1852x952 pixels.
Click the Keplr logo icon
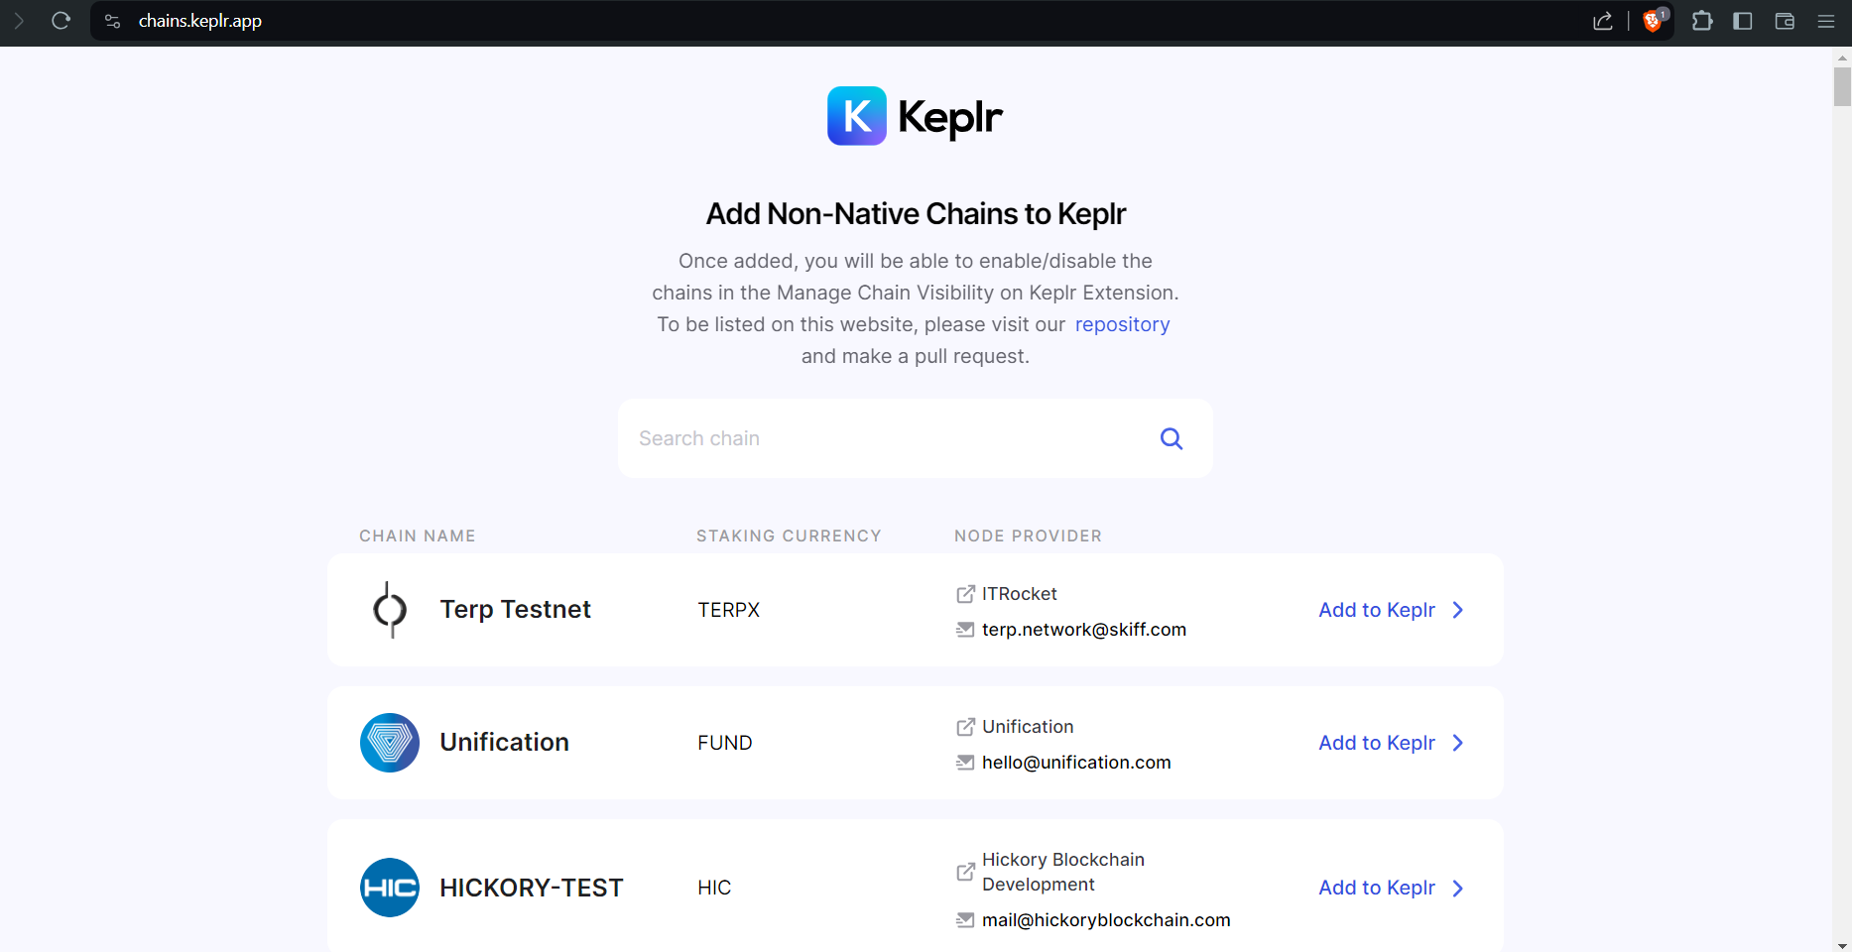857,116
